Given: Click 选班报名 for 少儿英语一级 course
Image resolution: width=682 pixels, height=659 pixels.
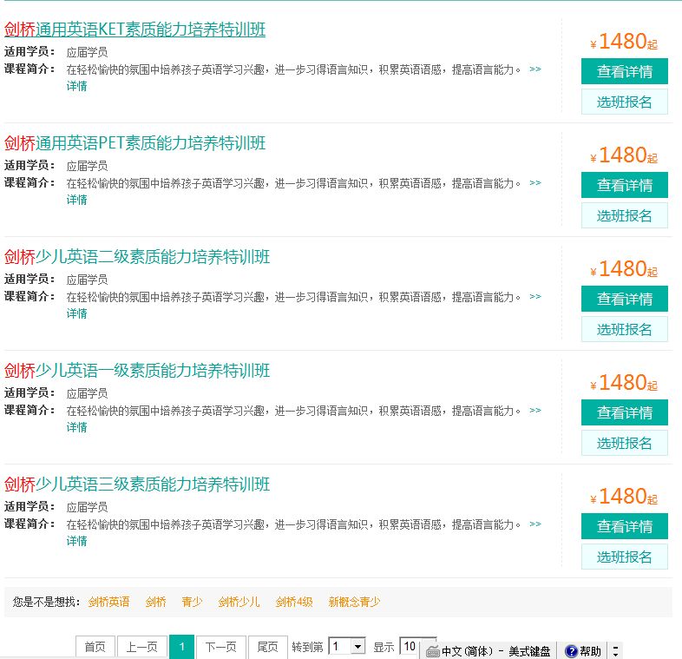Looking at the screenshot, I should [624, 443].
